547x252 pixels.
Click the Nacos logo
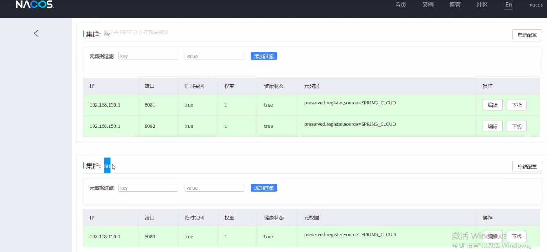(x=35, y=5)
